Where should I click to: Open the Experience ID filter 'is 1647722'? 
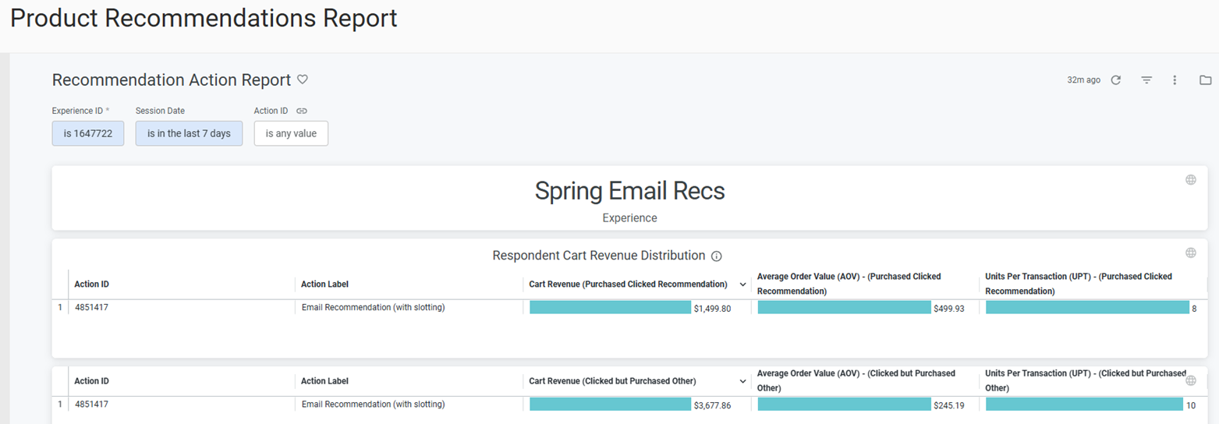[x=88, y=133]
